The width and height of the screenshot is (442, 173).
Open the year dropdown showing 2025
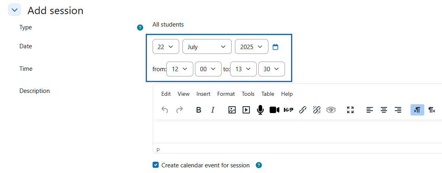click(x=251, y=47)
